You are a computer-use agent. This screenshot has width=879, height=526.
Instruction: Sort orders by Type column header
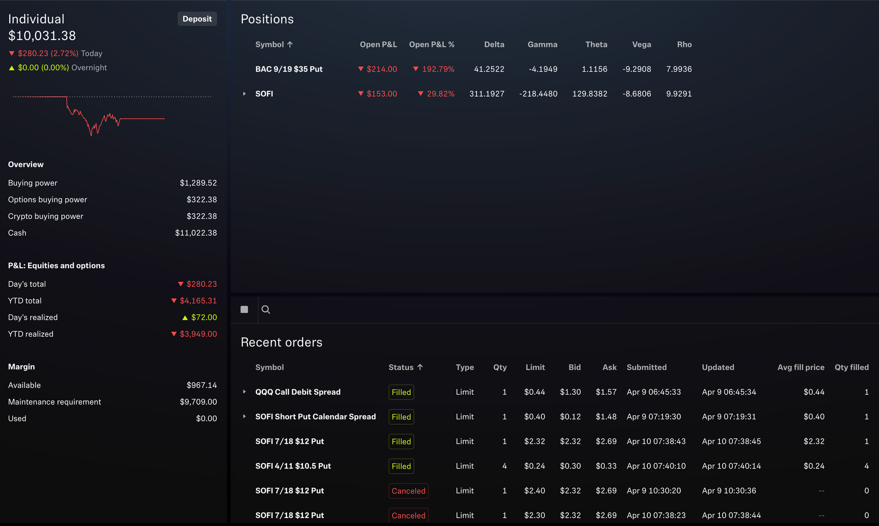pyautogui.click(x=465, y=367)
